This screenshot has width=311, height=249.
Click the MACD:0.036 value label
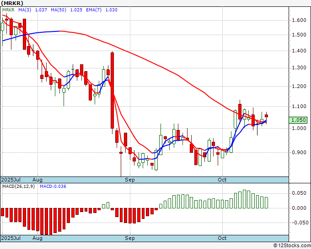[53, 187]
